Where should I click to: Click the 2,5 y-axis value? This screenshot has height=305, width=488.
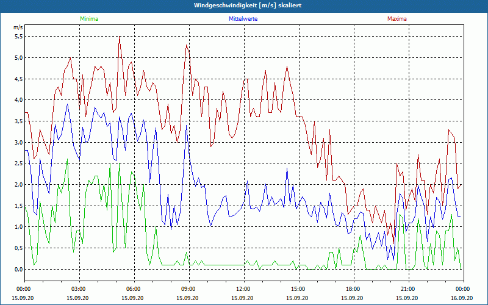coord(19,163)
